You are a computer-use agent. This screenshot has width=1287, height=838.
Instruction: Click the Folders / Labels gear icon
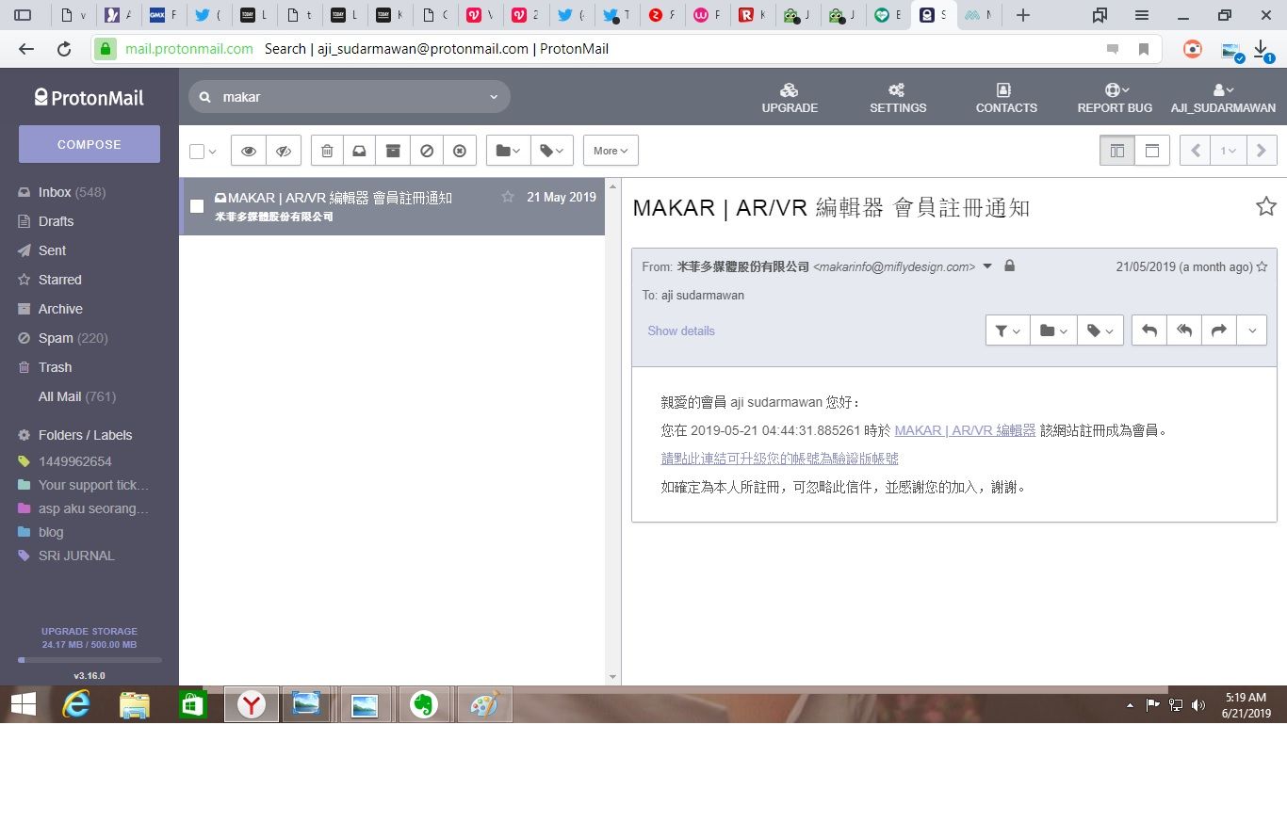coord(24,435)
